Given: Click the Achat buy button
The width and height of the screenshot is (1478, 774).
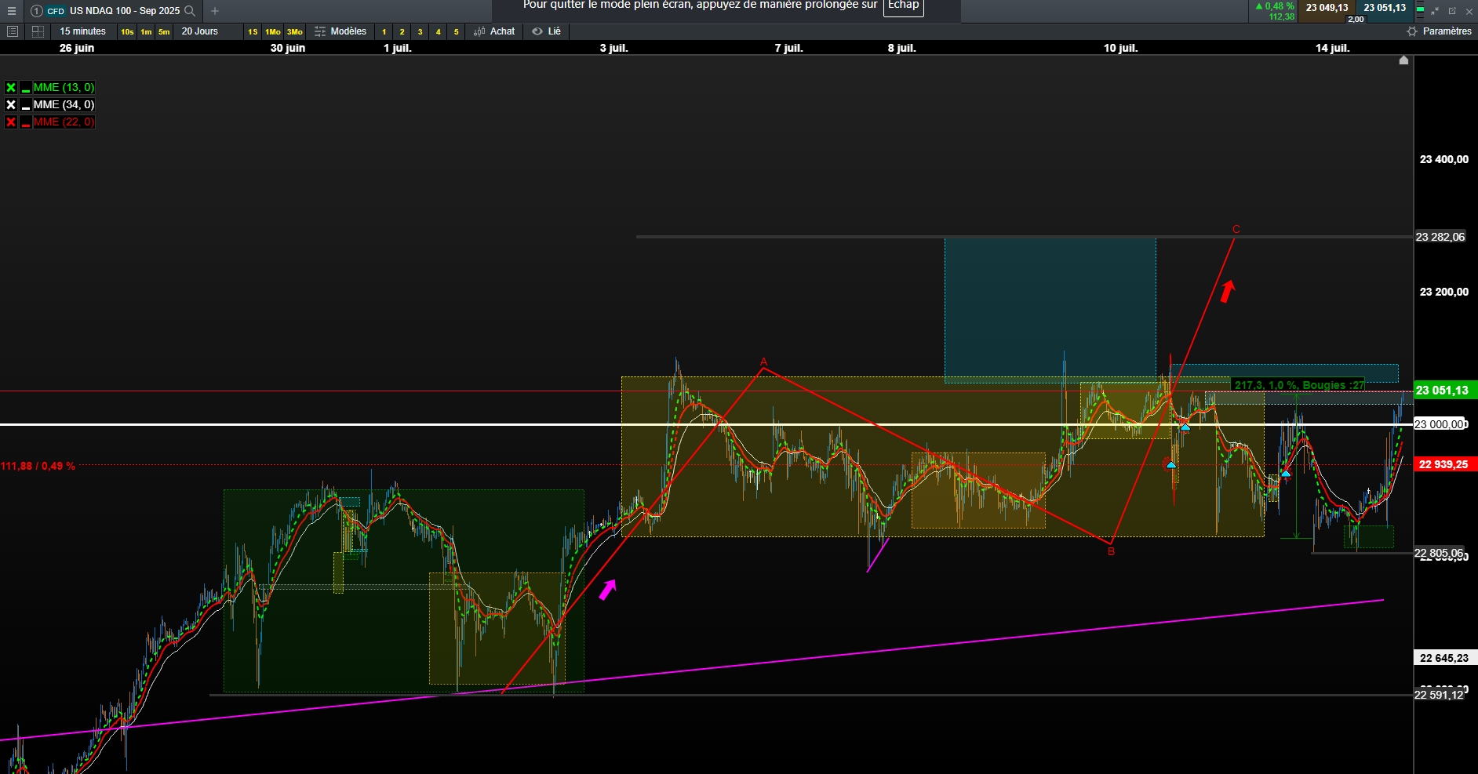Looking at the screenshot, I should 494,31.
